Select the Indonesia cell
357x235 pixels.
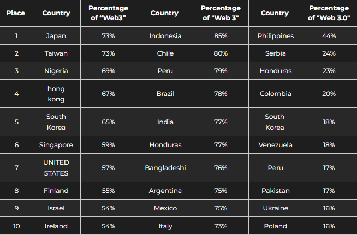[165, 36]
